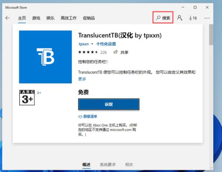Click the TranslucentTB app logo image
222x172 pixels.
point(45,57)
